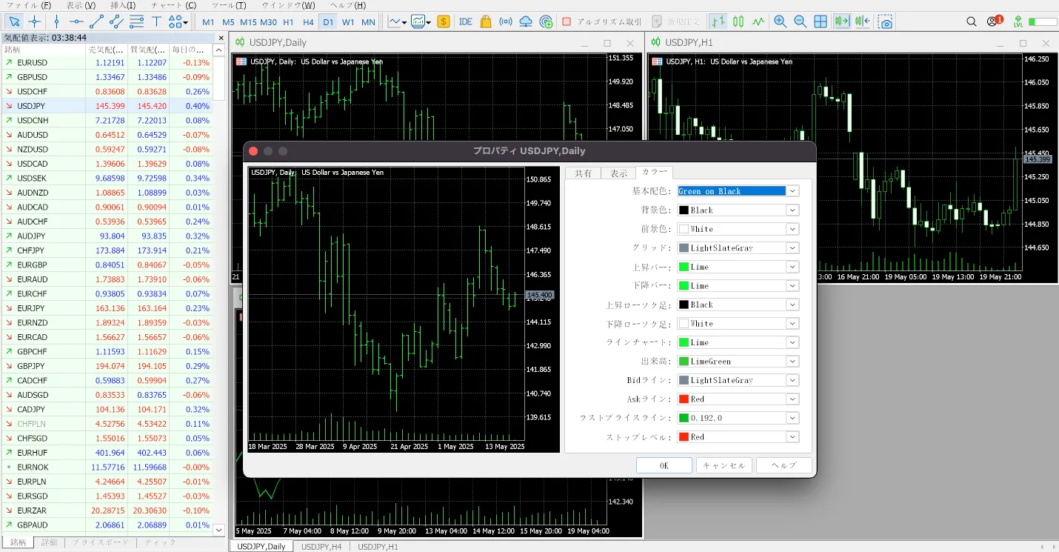Expand the 背景色 Black dropdown arrow
Screen dimensions: 1059x552
792,210
